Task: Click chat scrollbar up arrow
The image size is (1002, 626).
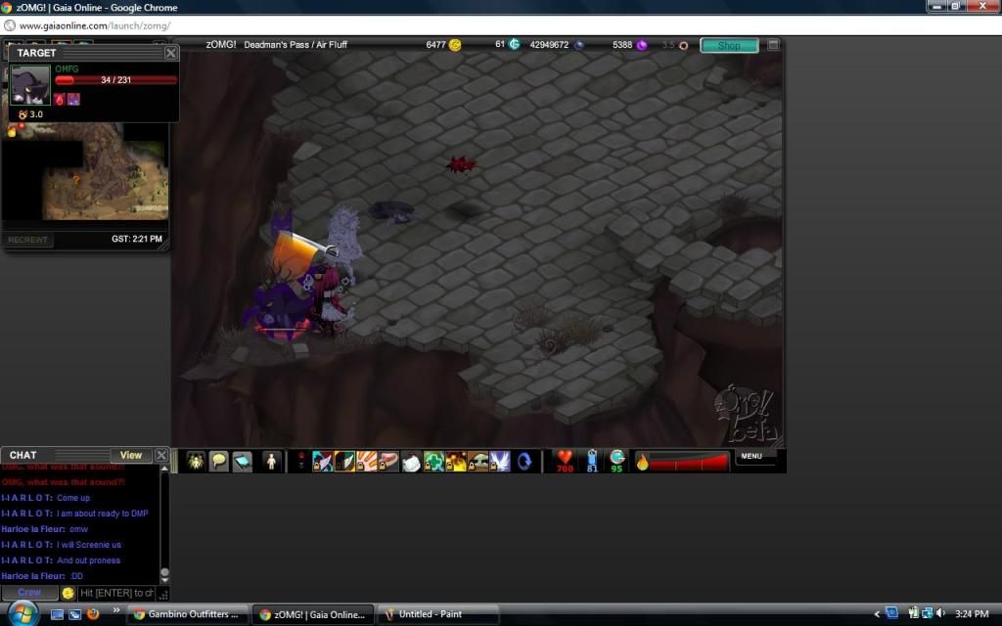Action: point(164,469)
